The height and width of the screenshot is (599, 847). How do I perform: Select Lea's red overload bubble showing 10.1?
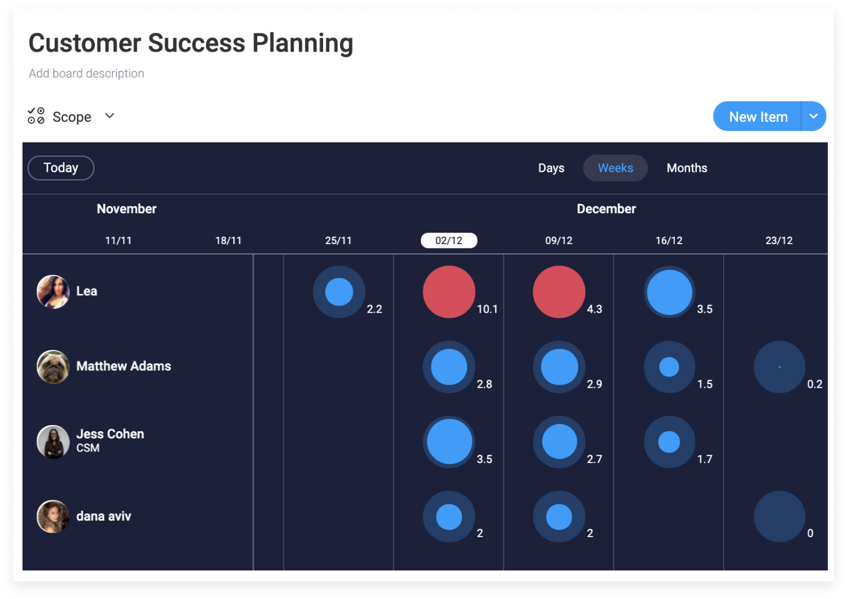(448, 292)
